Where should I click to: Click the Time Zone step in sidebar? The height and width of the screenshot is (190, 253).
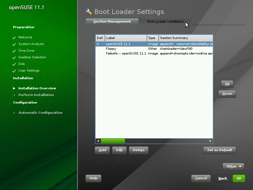pos(26,51)
